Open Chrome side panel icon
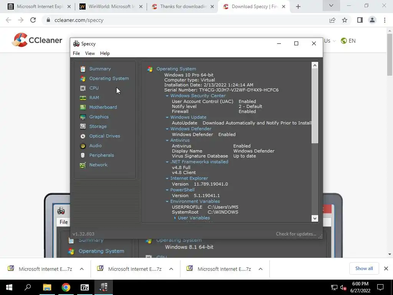 pyautogui.click(x=360, y=20)
